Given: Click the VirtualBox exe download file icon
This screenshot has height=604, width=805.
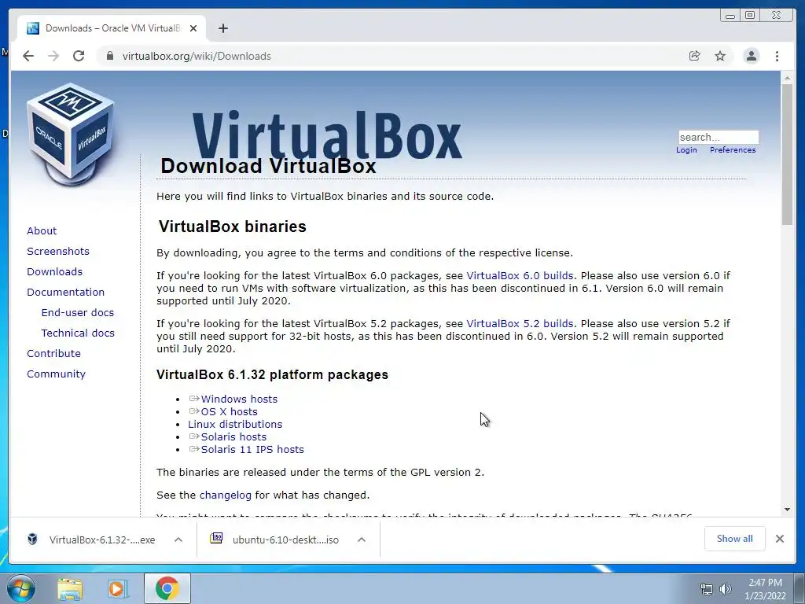Looking at the screenshot, I should tap(32, 539).
